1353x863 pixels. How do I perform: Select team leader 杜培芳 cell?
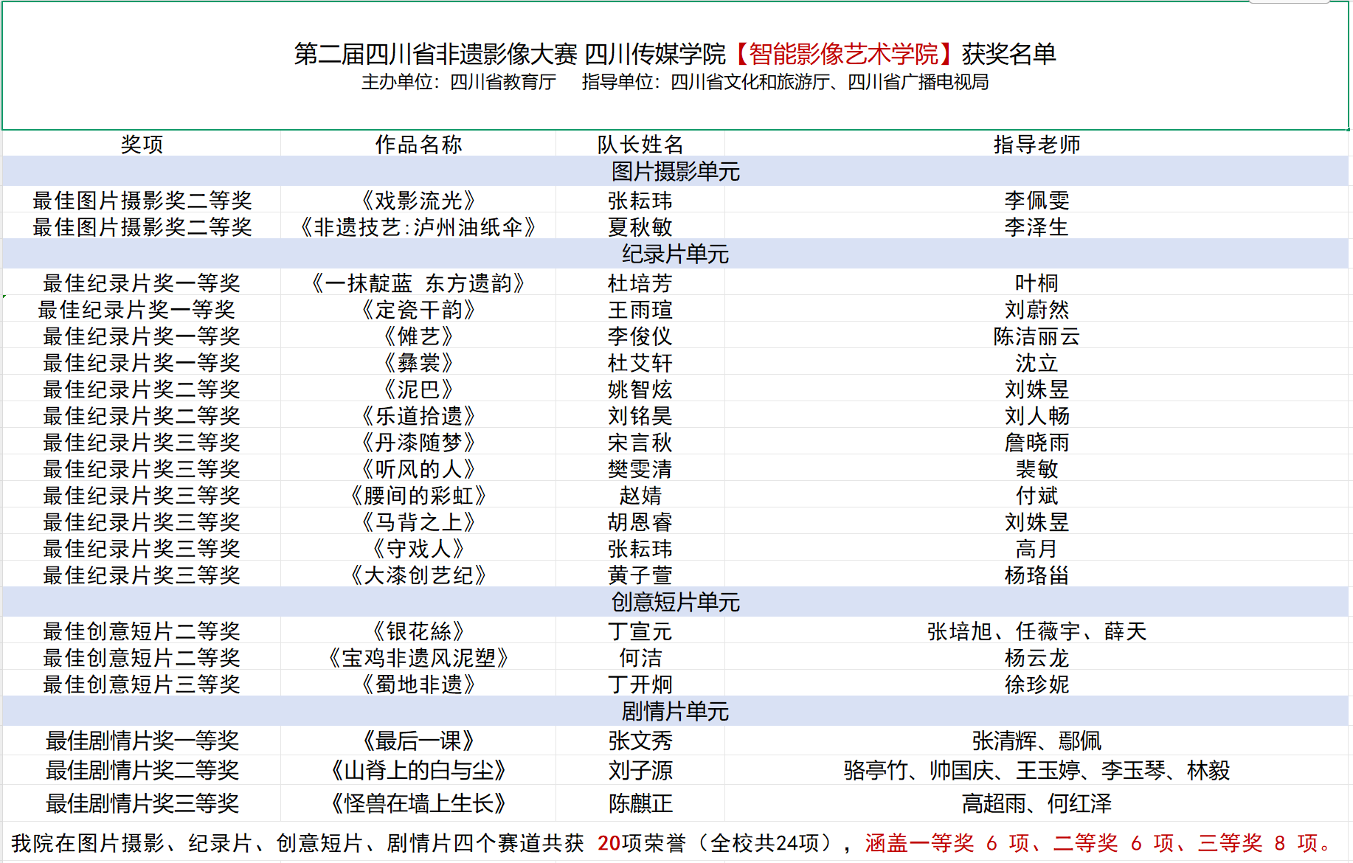click(x=640, y=283)
